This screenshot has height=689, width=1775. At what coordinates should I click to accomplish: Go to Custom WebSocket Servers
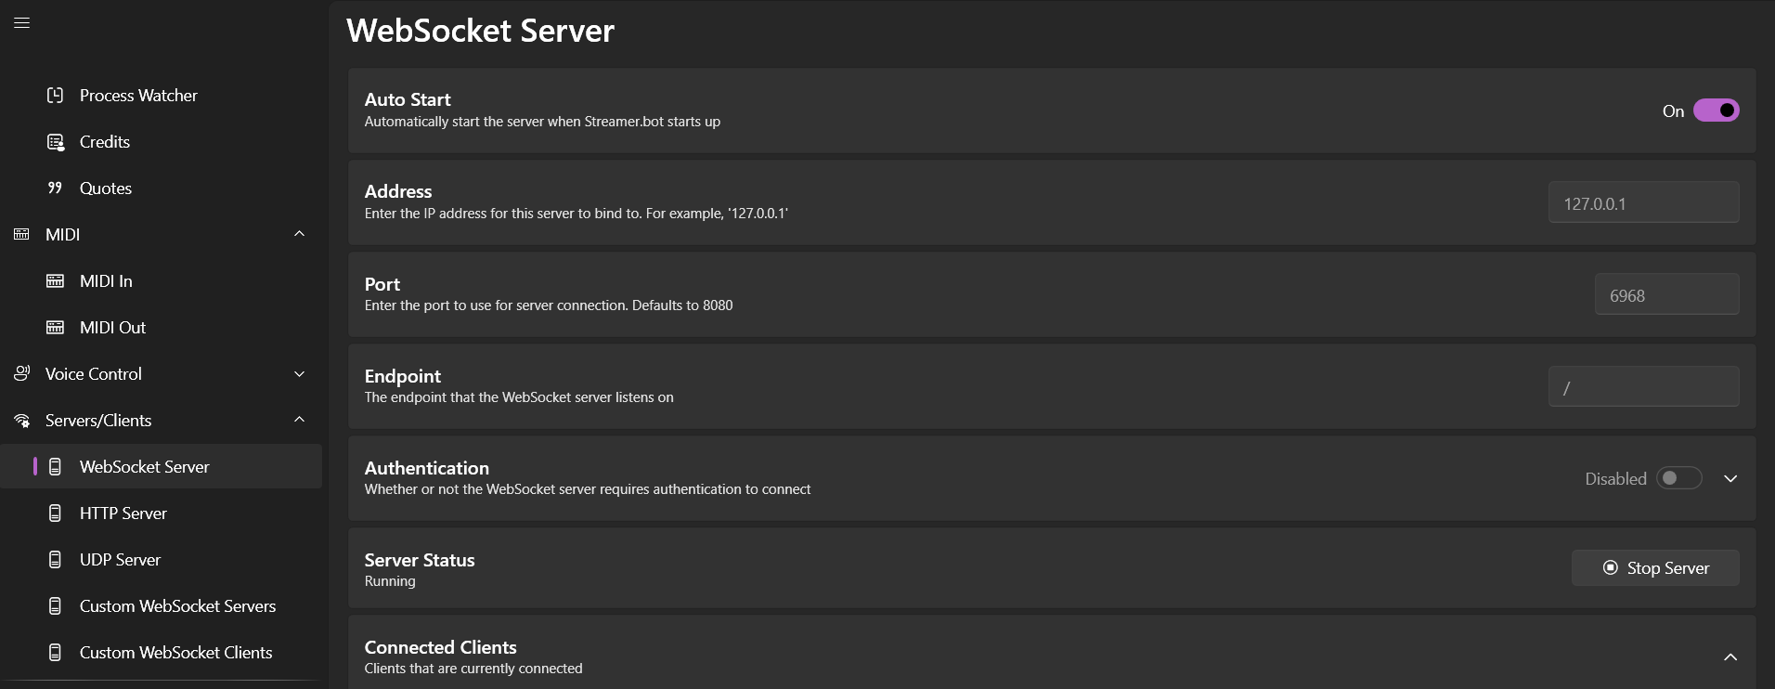point(162,606)
